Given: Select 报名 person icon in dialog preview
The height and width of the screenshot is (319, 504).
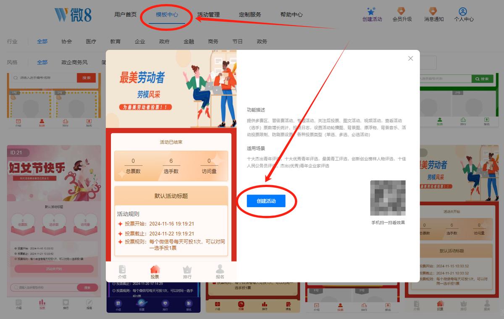Looking at the screenshot, I should tap(220, 270).
